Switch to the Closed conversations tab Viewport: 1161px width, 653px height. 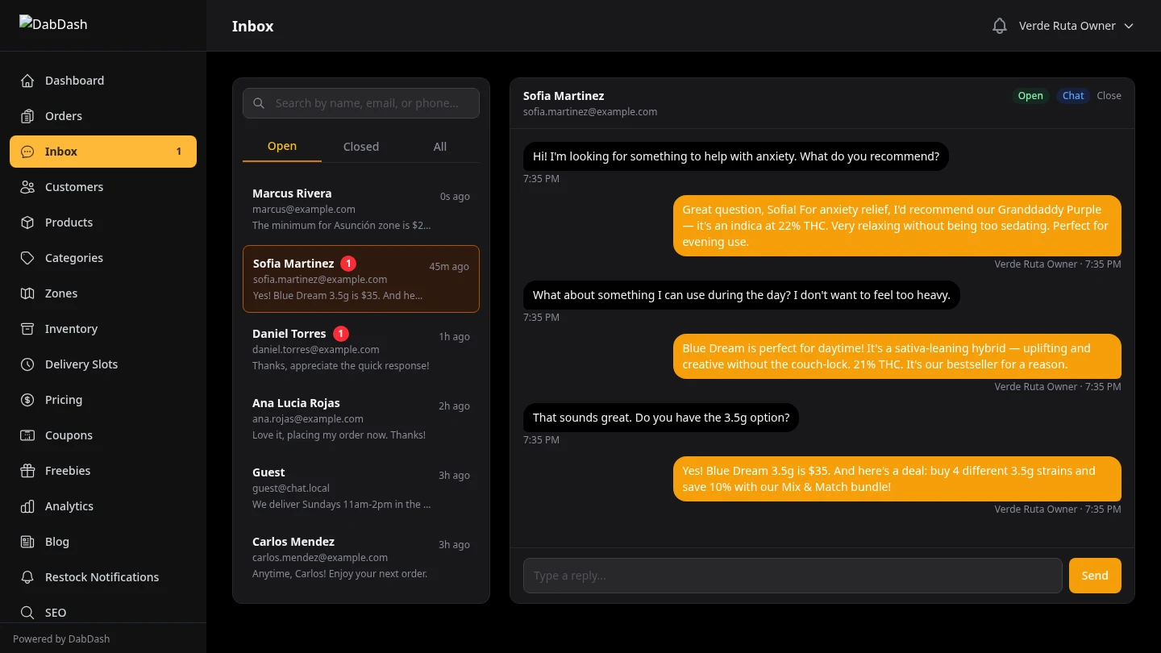click(360, 146)
